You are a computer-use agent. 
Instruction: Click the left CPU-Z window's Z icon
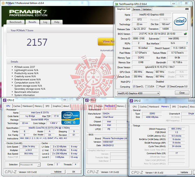[5, 100]
